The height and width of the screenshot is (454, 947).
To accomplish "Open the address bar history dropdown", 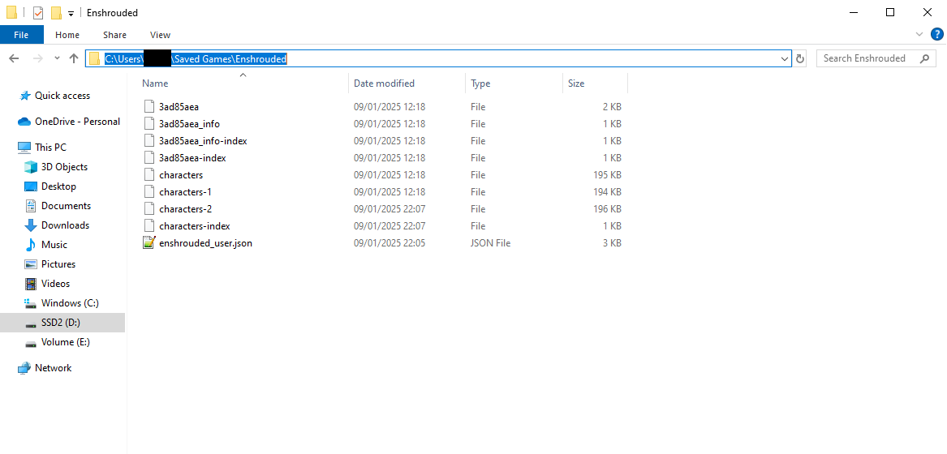I will point(785,58).
